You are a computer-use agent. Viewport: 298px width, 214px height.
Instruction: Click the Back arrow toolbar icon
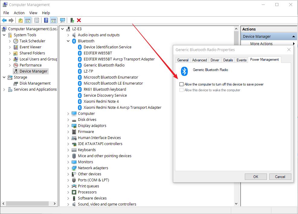[4, 20]
